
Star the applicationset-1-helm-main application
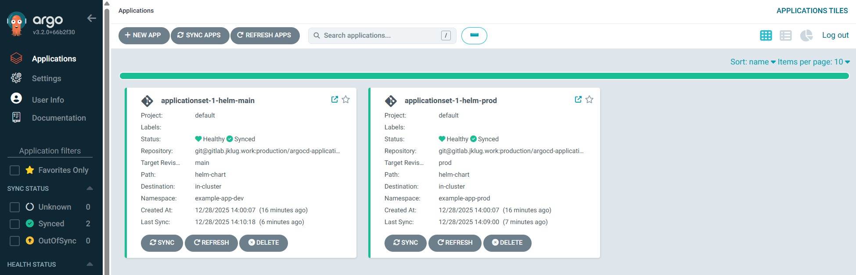346,100
